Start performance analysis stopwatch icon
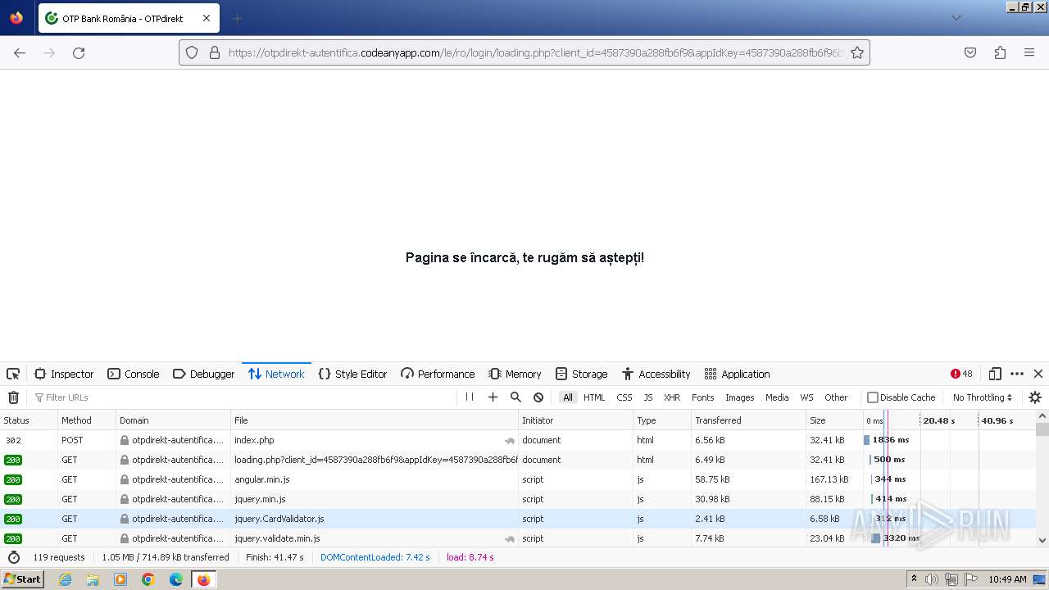The image size is (1049, 590). [x=14, y=557]
